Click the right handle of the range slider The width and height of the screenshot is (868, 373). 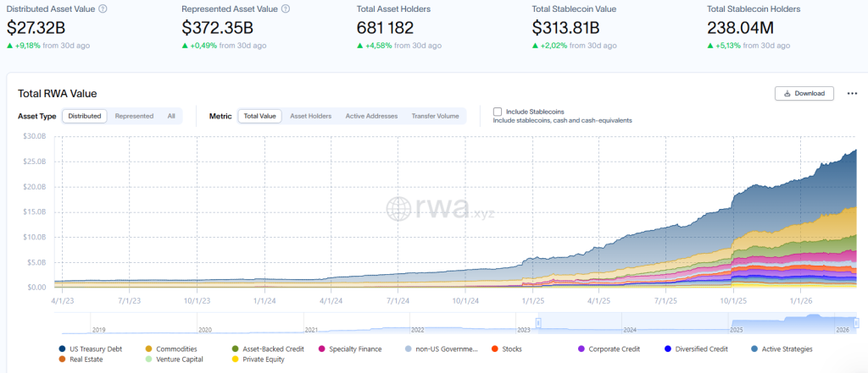(x=855, y=323)
